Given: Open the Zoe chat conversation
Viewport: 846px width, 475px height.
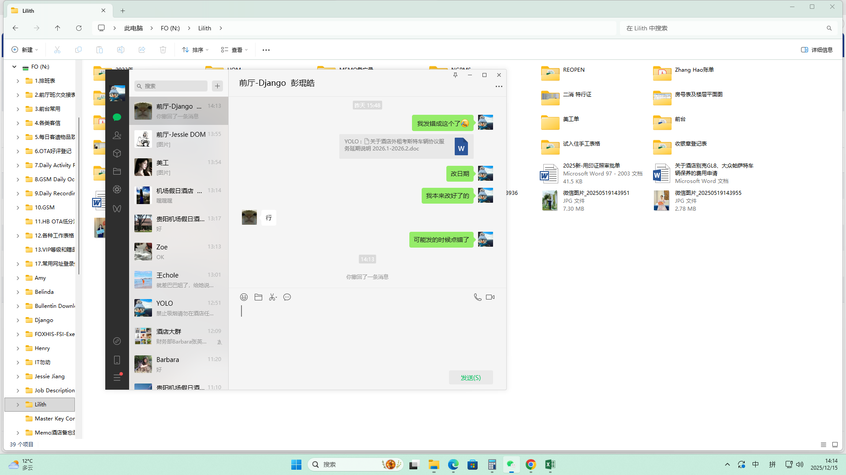Looking at the screenshot, I should click(x=178, y=252).
